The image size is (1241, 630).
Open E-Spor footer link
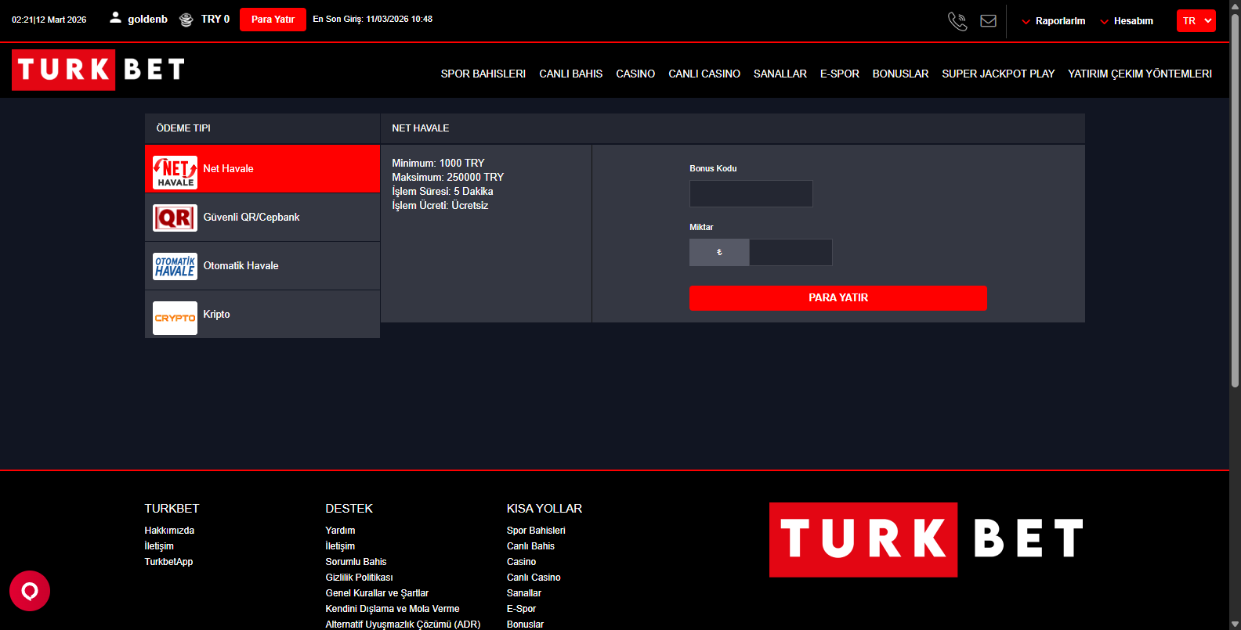(x=521, y=609)
